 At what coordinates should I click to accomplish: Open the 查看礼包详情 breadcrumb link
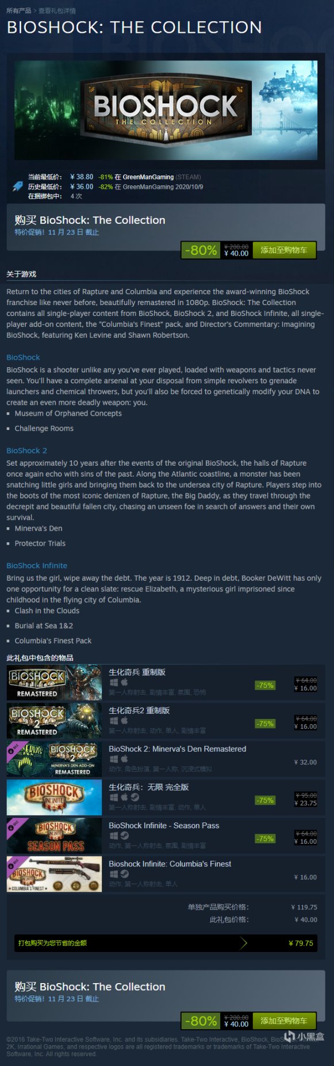click(x=57, y=10)
